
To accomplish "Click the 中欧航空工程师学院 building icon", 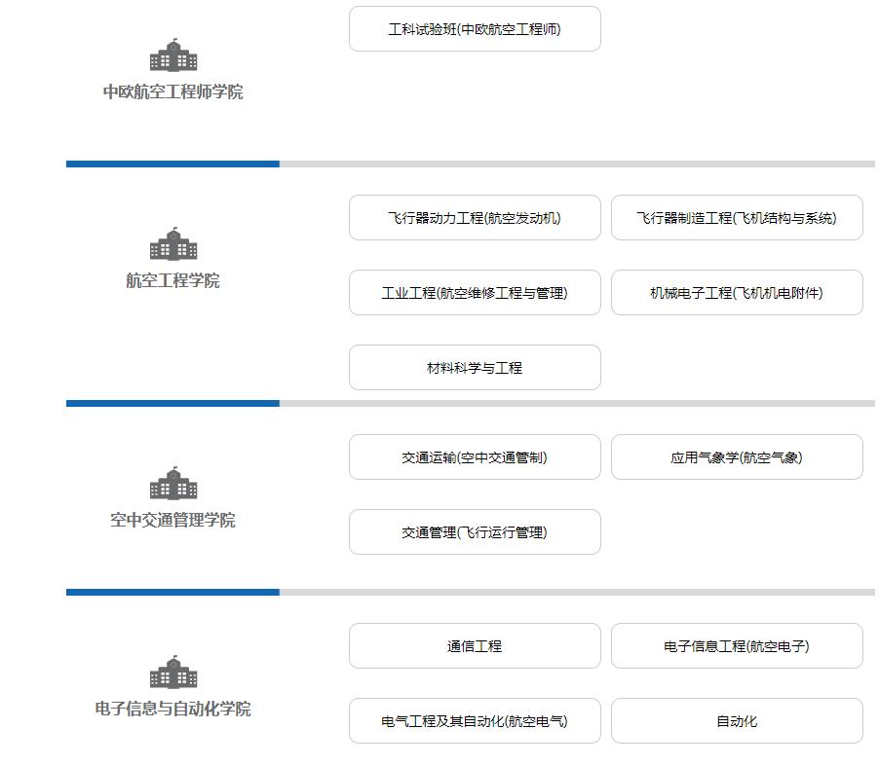I will tap(173, 54).
